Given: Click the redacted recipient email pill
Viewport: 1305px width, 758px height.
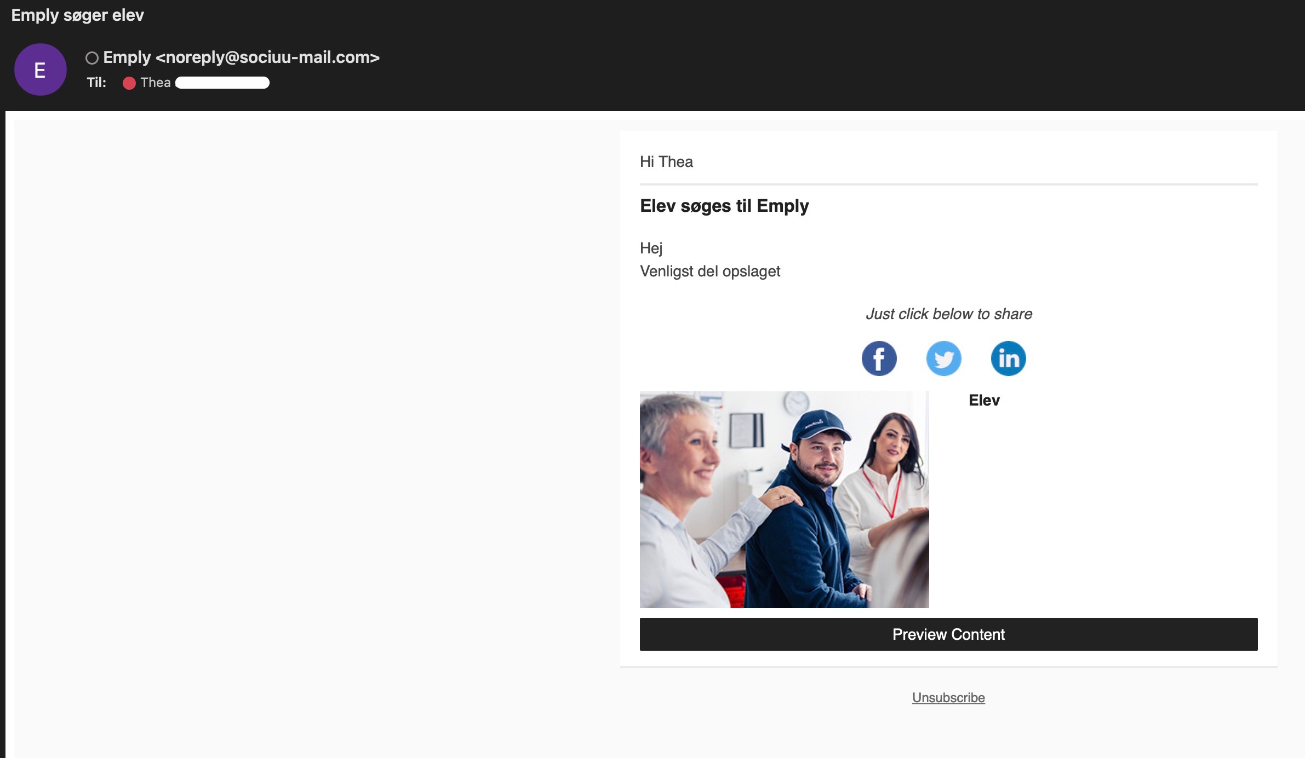Looking at the screenshot, I should [x=222, y=83].
